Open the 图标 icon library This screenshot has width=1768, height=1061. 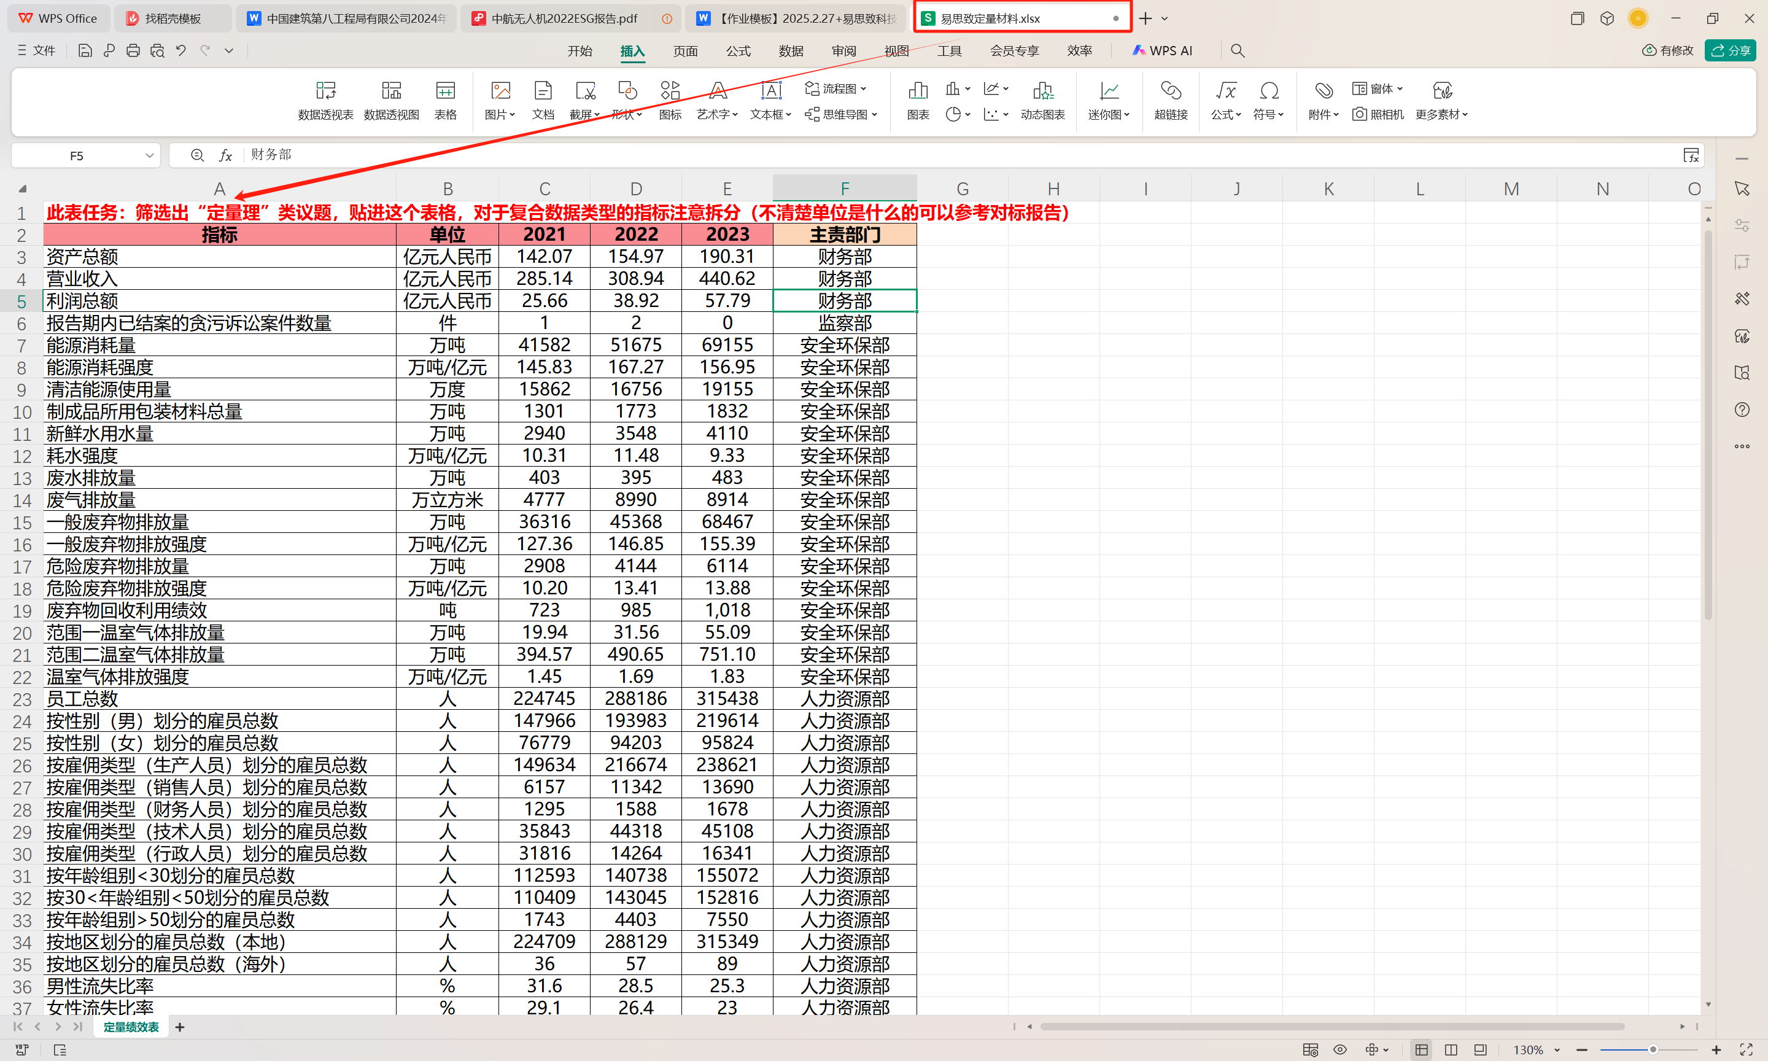(670, 100)
